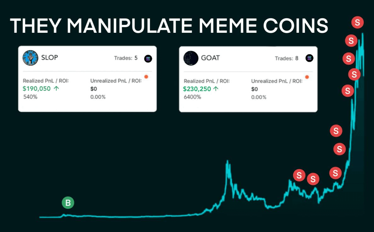Select the lowest leftmost S sell marker
The height and width of the screenshot is (232, 374).
point(299,176)
